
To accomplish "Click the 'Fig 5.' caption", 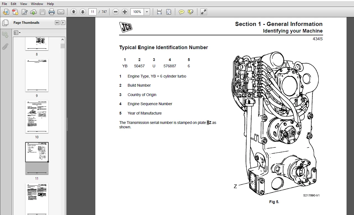I will tap(274, 202).
